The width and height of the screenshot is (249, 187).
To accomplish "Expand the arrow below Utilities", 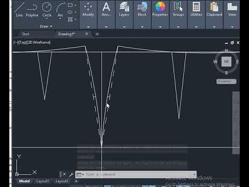I will pyautogui.click(x=196, y=27).
